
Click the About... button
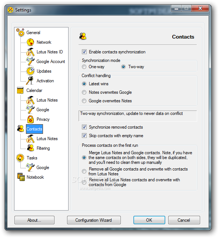34,220
